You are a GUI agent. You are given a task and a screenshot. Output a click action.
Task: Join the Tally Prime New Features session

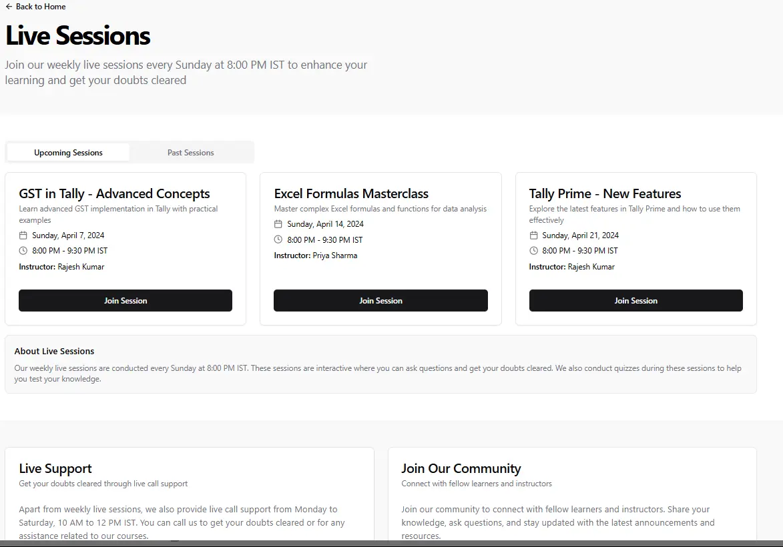tap(635, 300)
